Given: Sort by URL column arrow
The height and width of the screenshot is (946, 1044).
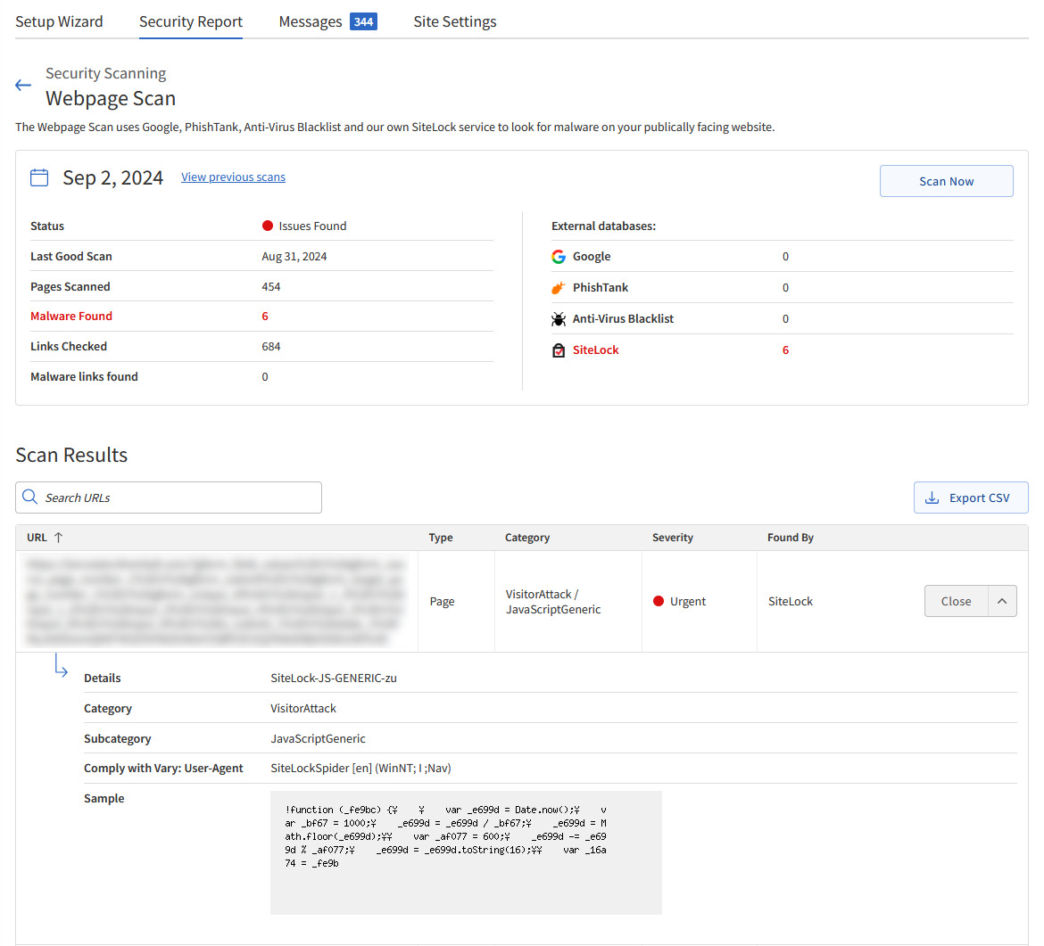Looking at the screenshot, I should point(59,538).
